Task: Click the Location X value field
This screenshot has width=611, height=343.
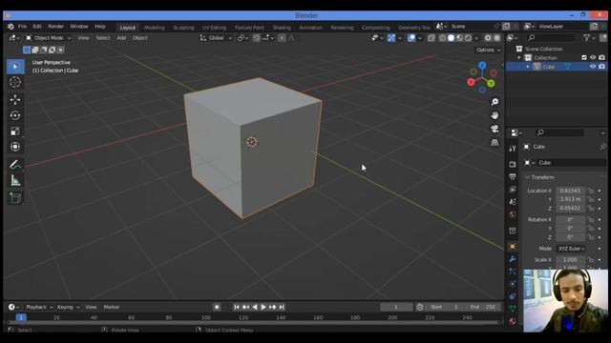Action: click(x=570, y=191)
